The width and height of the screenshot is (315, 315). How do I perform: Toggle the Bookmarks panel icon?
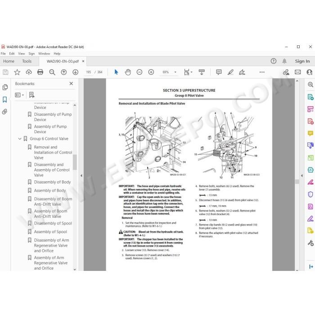[x=5, y=99]
